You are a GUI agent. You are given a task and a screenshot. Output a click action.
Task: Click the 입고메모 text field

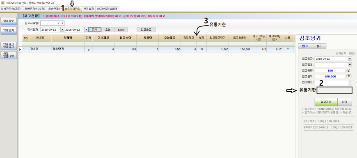[x=332, y=83]
